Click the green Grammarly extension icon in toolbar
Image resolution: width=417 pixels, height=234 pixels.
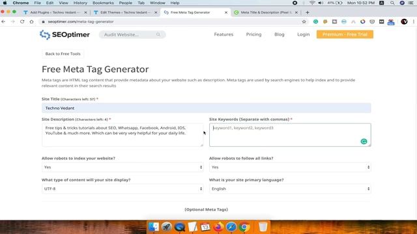tap(315, 21)
